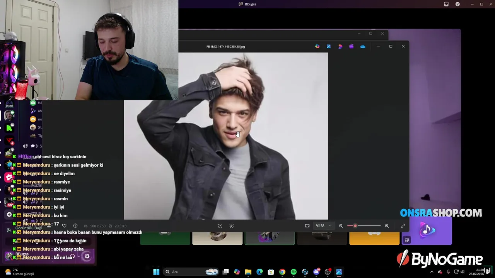495x278 pixels.
Task: Open Microsoft Store from taskbar
Action: coord(271,272)
